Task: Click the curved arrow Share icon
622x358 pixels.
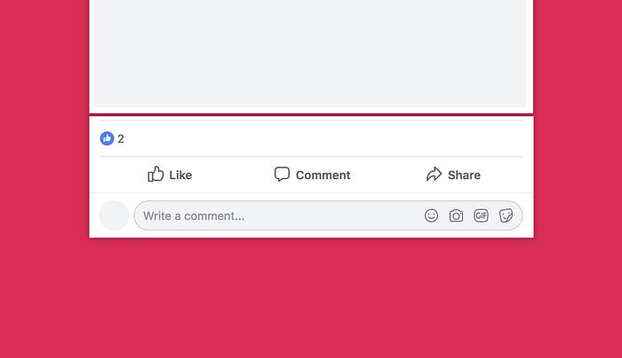Action: point(434,174)
